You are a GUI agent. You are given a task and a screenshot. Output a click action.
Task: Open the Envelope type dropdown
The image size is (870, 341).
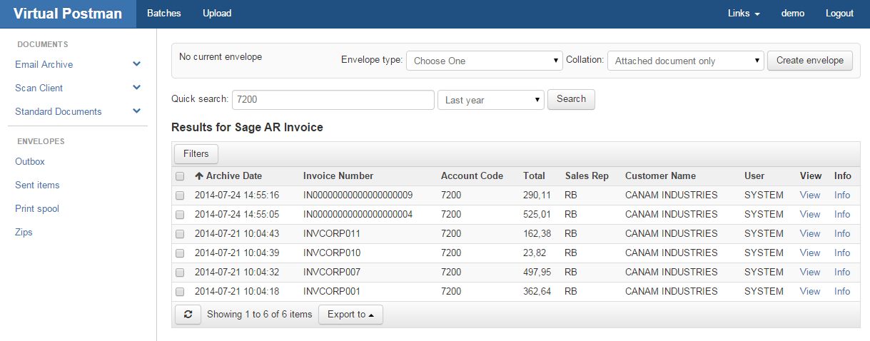coord(484,61)
